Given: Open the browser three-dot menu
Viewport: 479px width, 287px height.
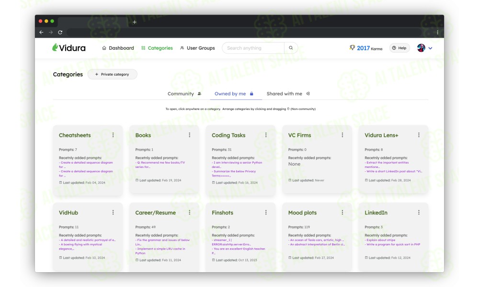Looking at the screenshot, I should point(437,32).
